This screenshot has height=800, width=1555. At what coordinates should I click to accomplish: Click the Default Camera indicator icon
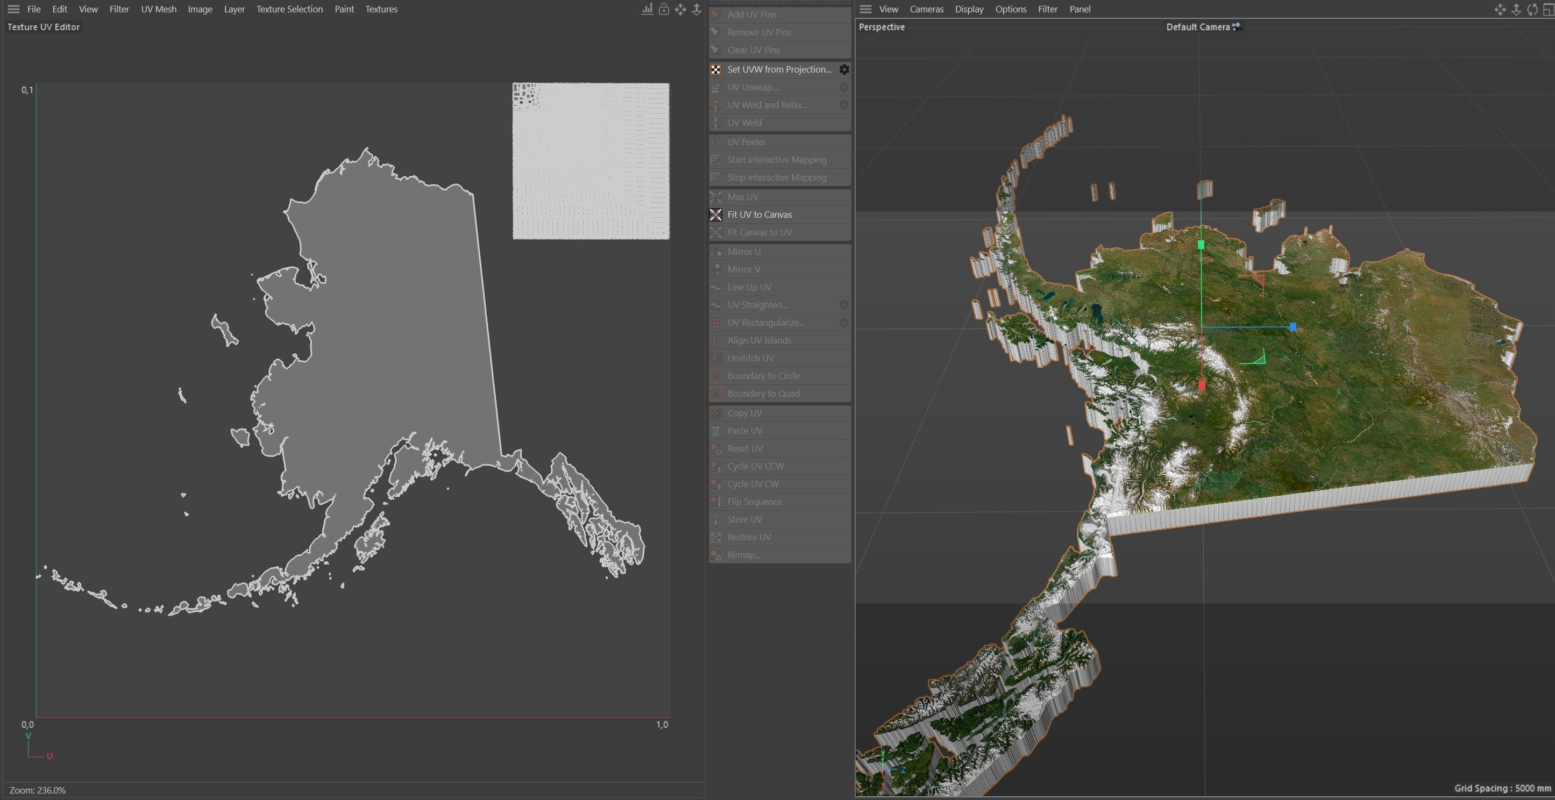pos(1236,26)
